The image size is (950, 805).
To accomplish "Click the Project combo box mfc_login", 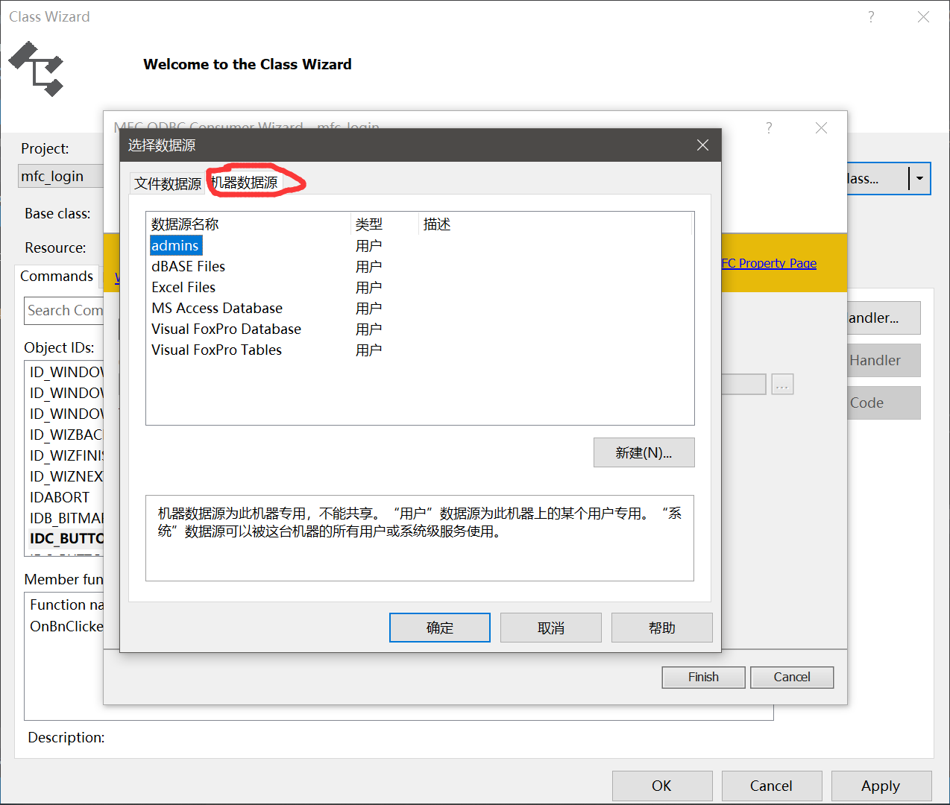I will click(x=61, y=177).
